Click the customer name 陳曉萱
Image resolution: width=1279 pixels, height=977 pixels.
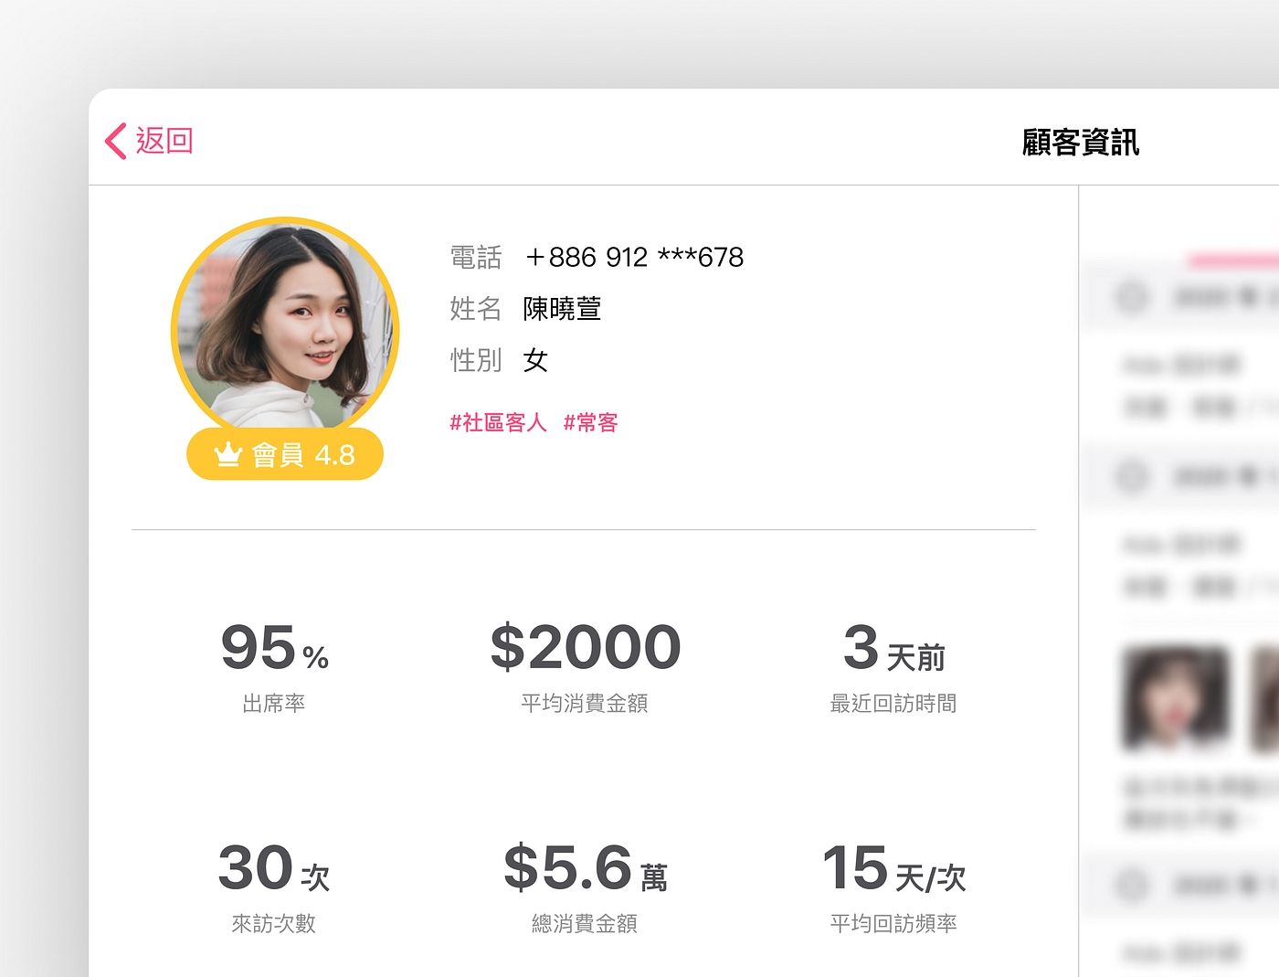tap(562, 309)
